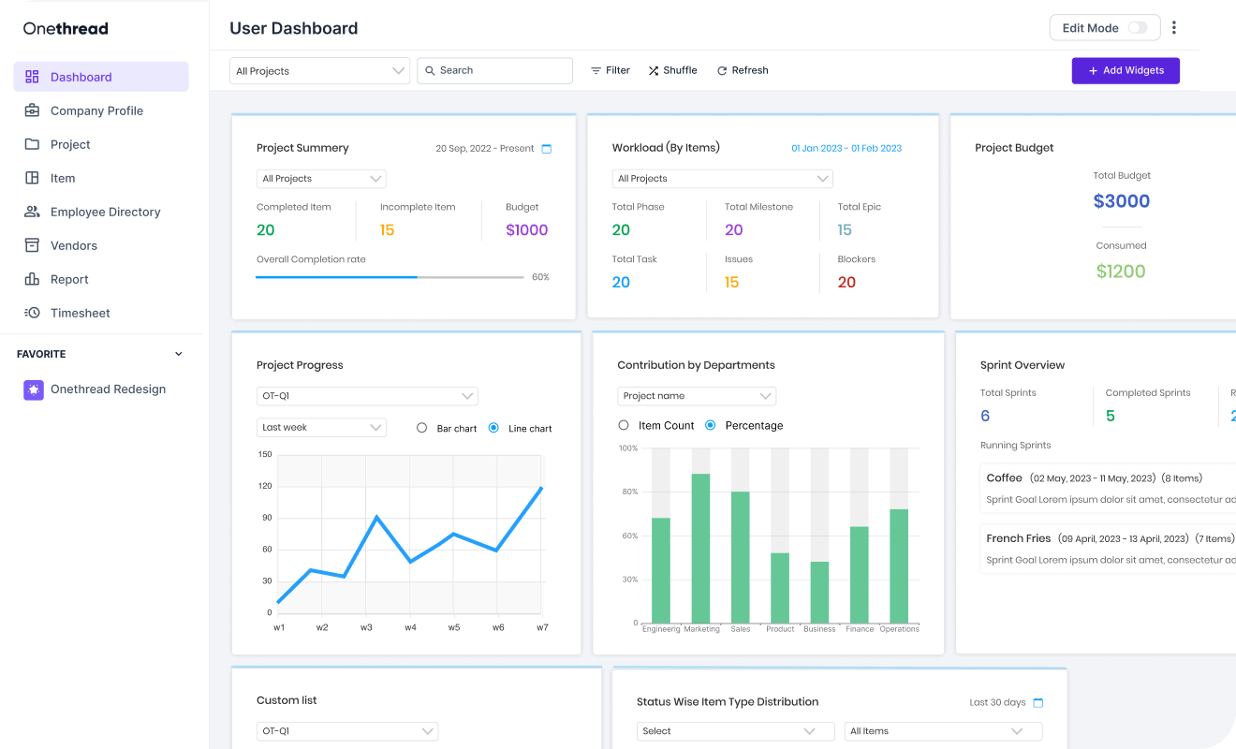1236x749 pixels.
Task: Collapse the Favorite section chevron
Action: point(179,354)
